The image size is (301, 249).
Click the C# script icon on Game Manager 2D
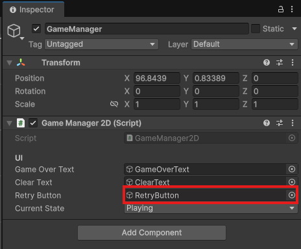pos(21,123)
